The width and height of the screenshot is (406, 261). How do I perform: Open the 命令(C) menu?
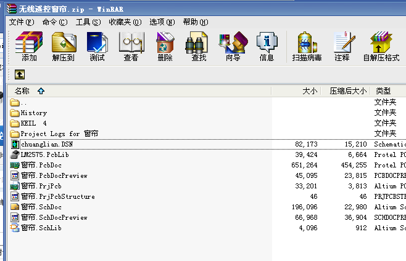tap(55, 22)
